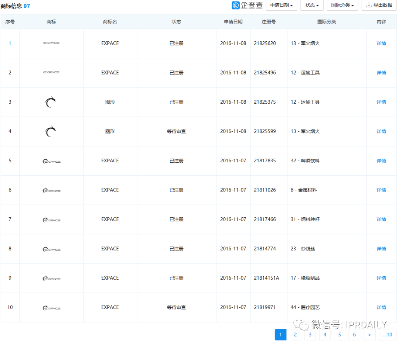
Task: Click the export data download icon
Action: [369, 5]
